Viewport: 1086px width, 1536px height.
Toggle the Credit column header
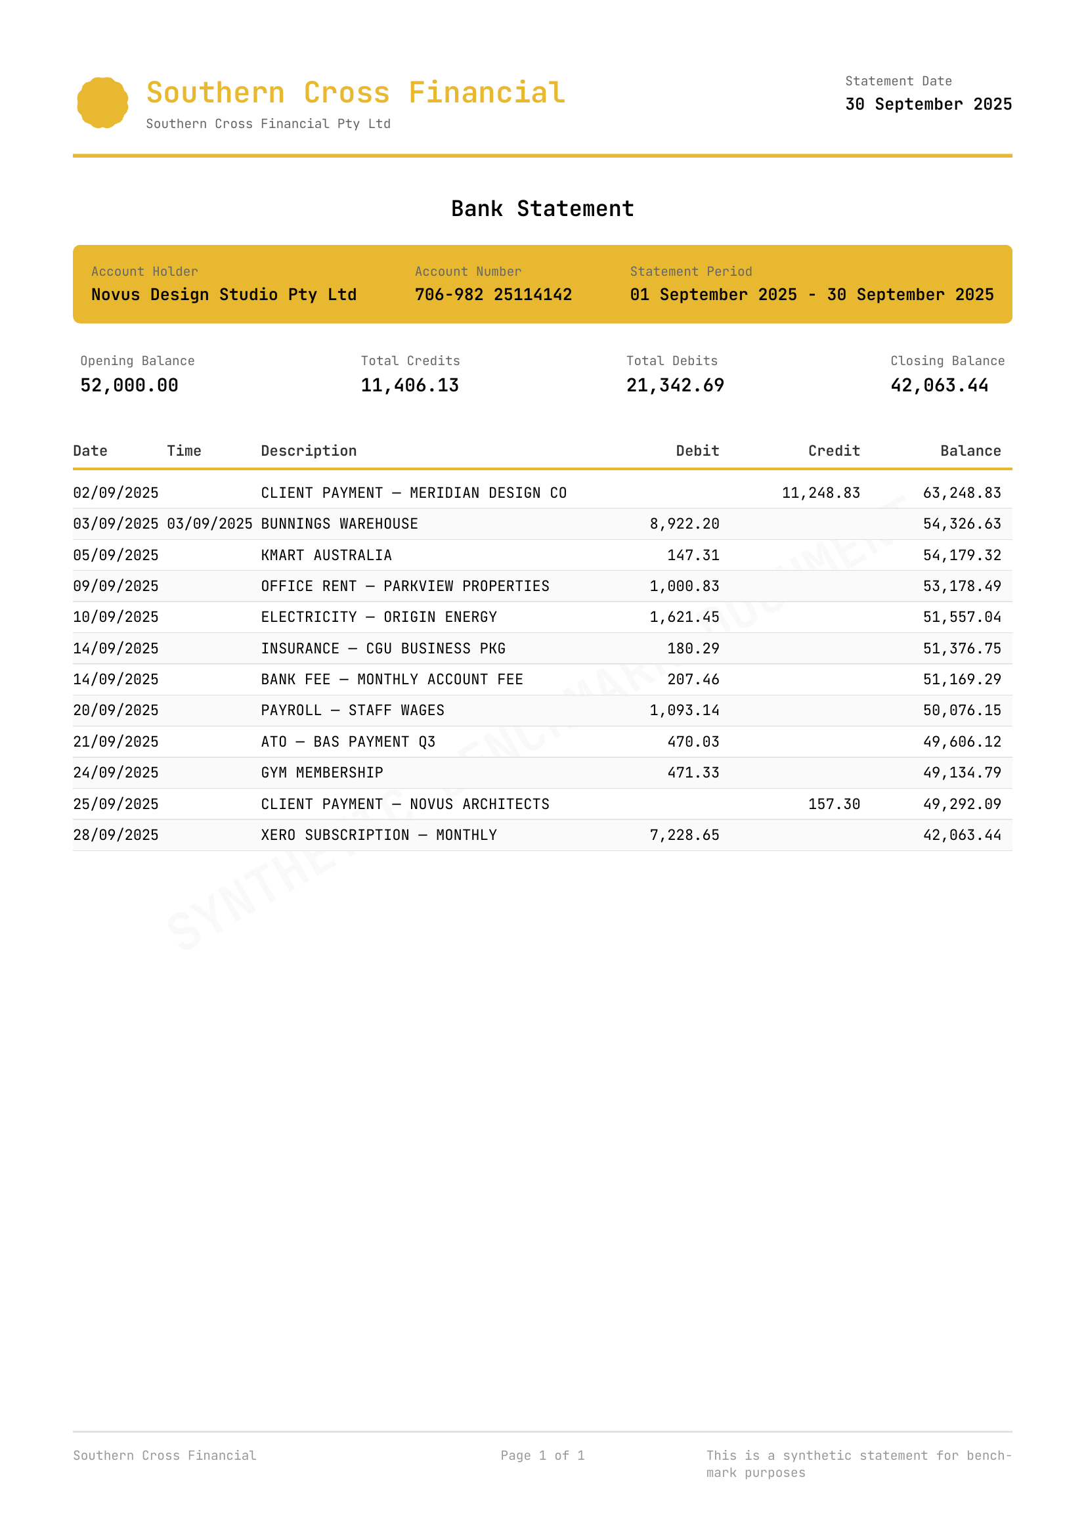click(834, 450)
